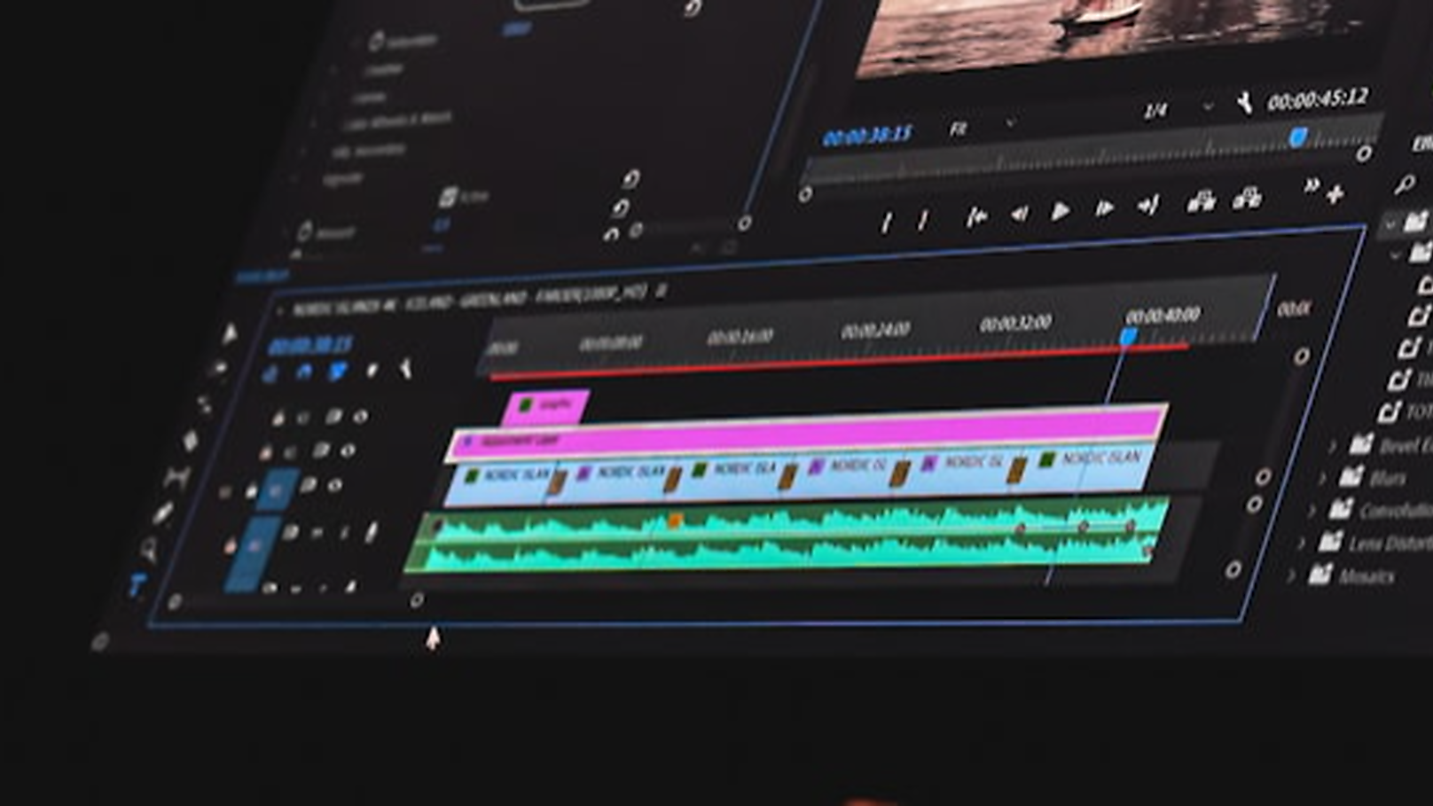Hide the top video track eye icon
Screen dimensions: 1433x806
click(360, 415)
